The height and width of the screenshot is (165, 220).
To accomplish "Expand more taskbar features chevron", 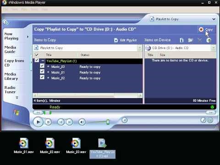I will click(17, 98).
